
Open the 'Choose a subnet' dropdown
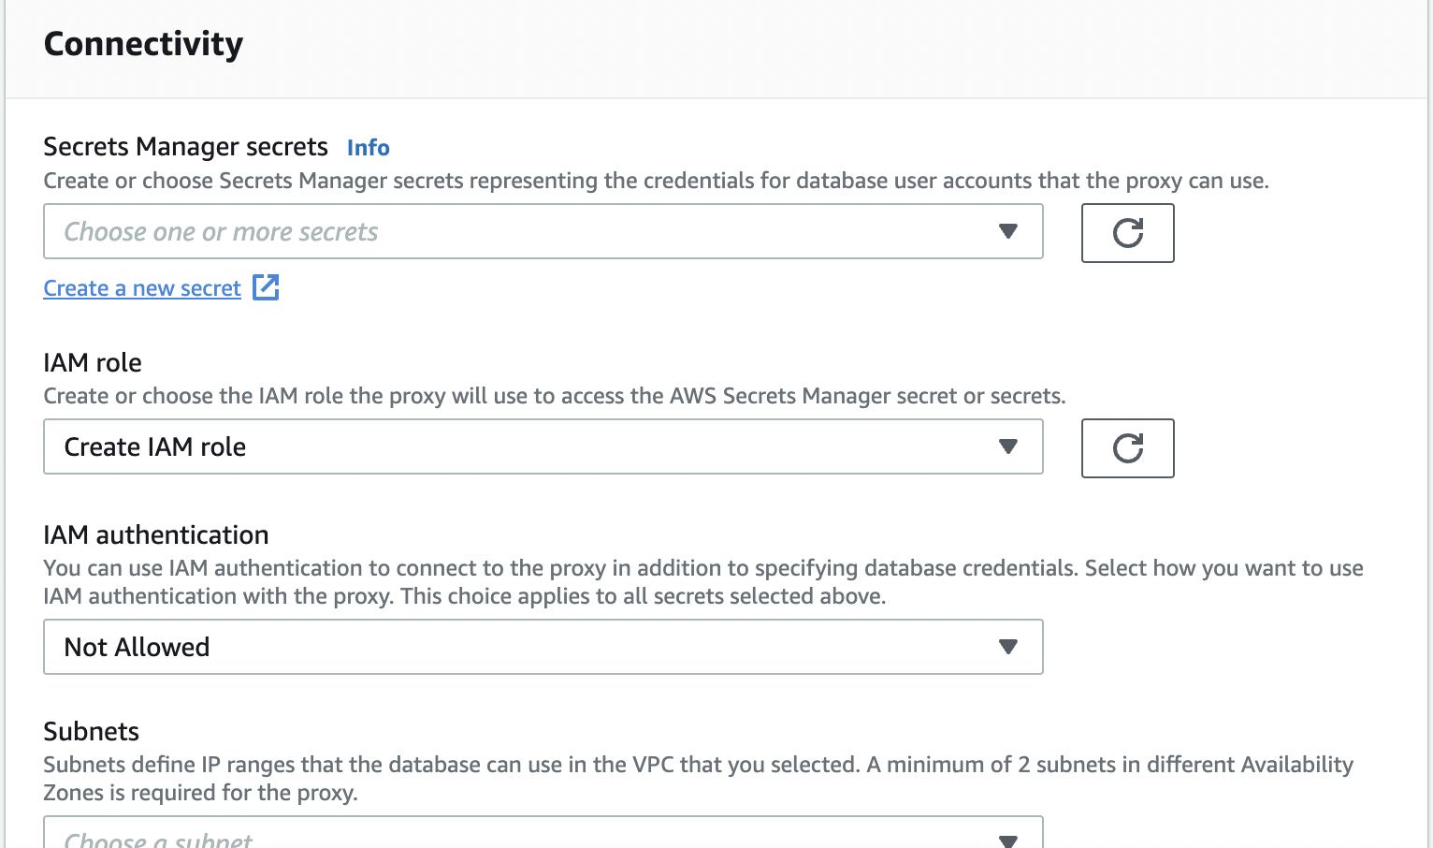[x=524, y=838]
